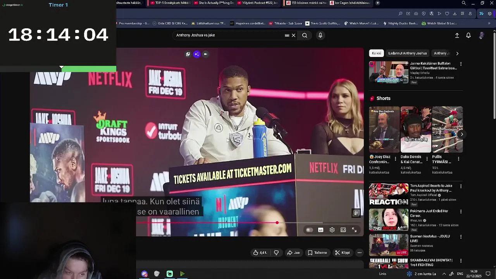This screenshot has width=496, height=279.
Task: Open options for the Pullis TYRMÄSI short
Action: 459,159
